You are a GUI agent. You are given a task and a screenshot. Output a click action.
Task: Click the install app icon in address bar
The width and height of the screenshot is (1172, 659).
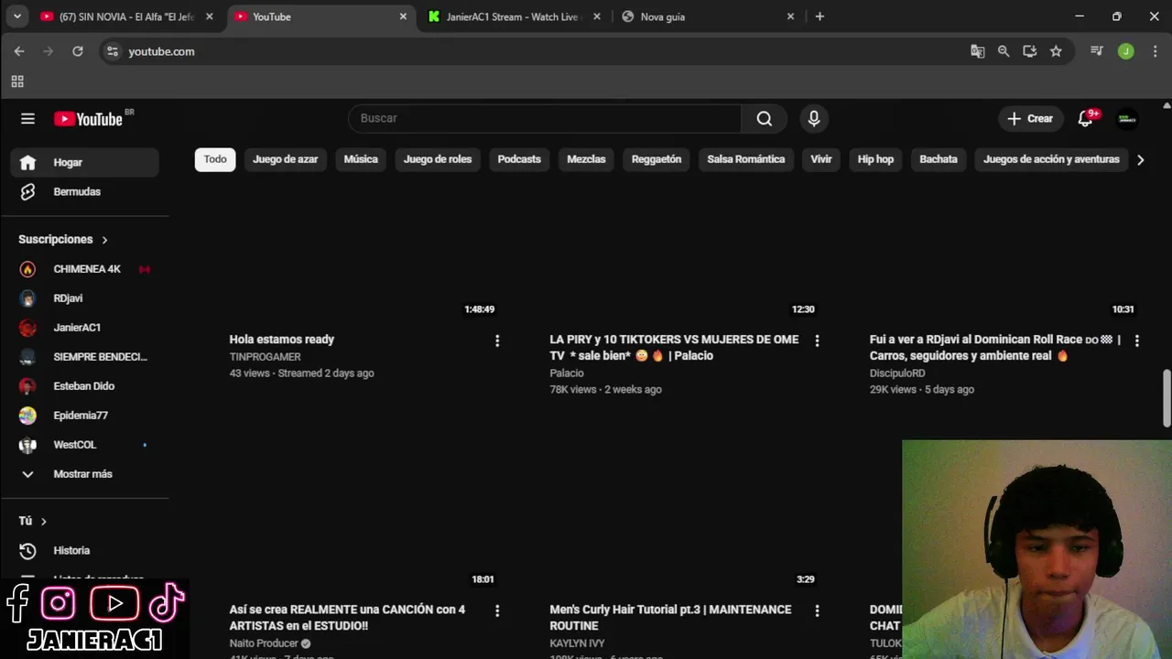[1030, 51]
